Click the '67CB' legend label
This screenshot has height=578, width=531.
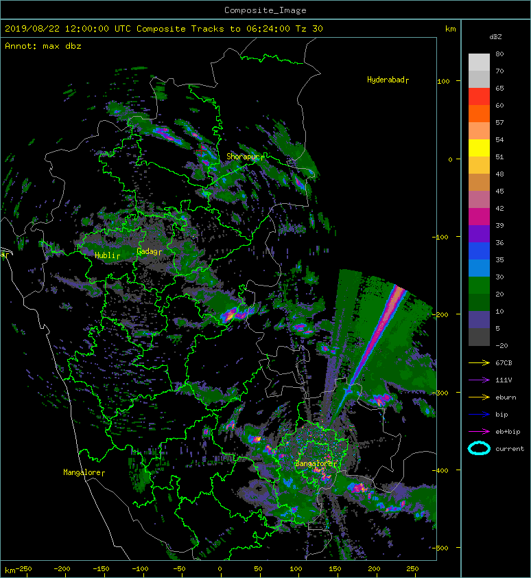[x=504, y=362]
